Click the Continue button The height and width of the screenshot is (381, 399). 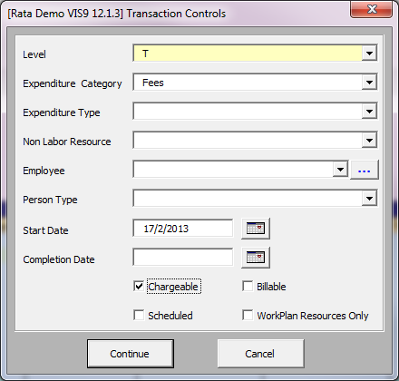tap(131, 354)
